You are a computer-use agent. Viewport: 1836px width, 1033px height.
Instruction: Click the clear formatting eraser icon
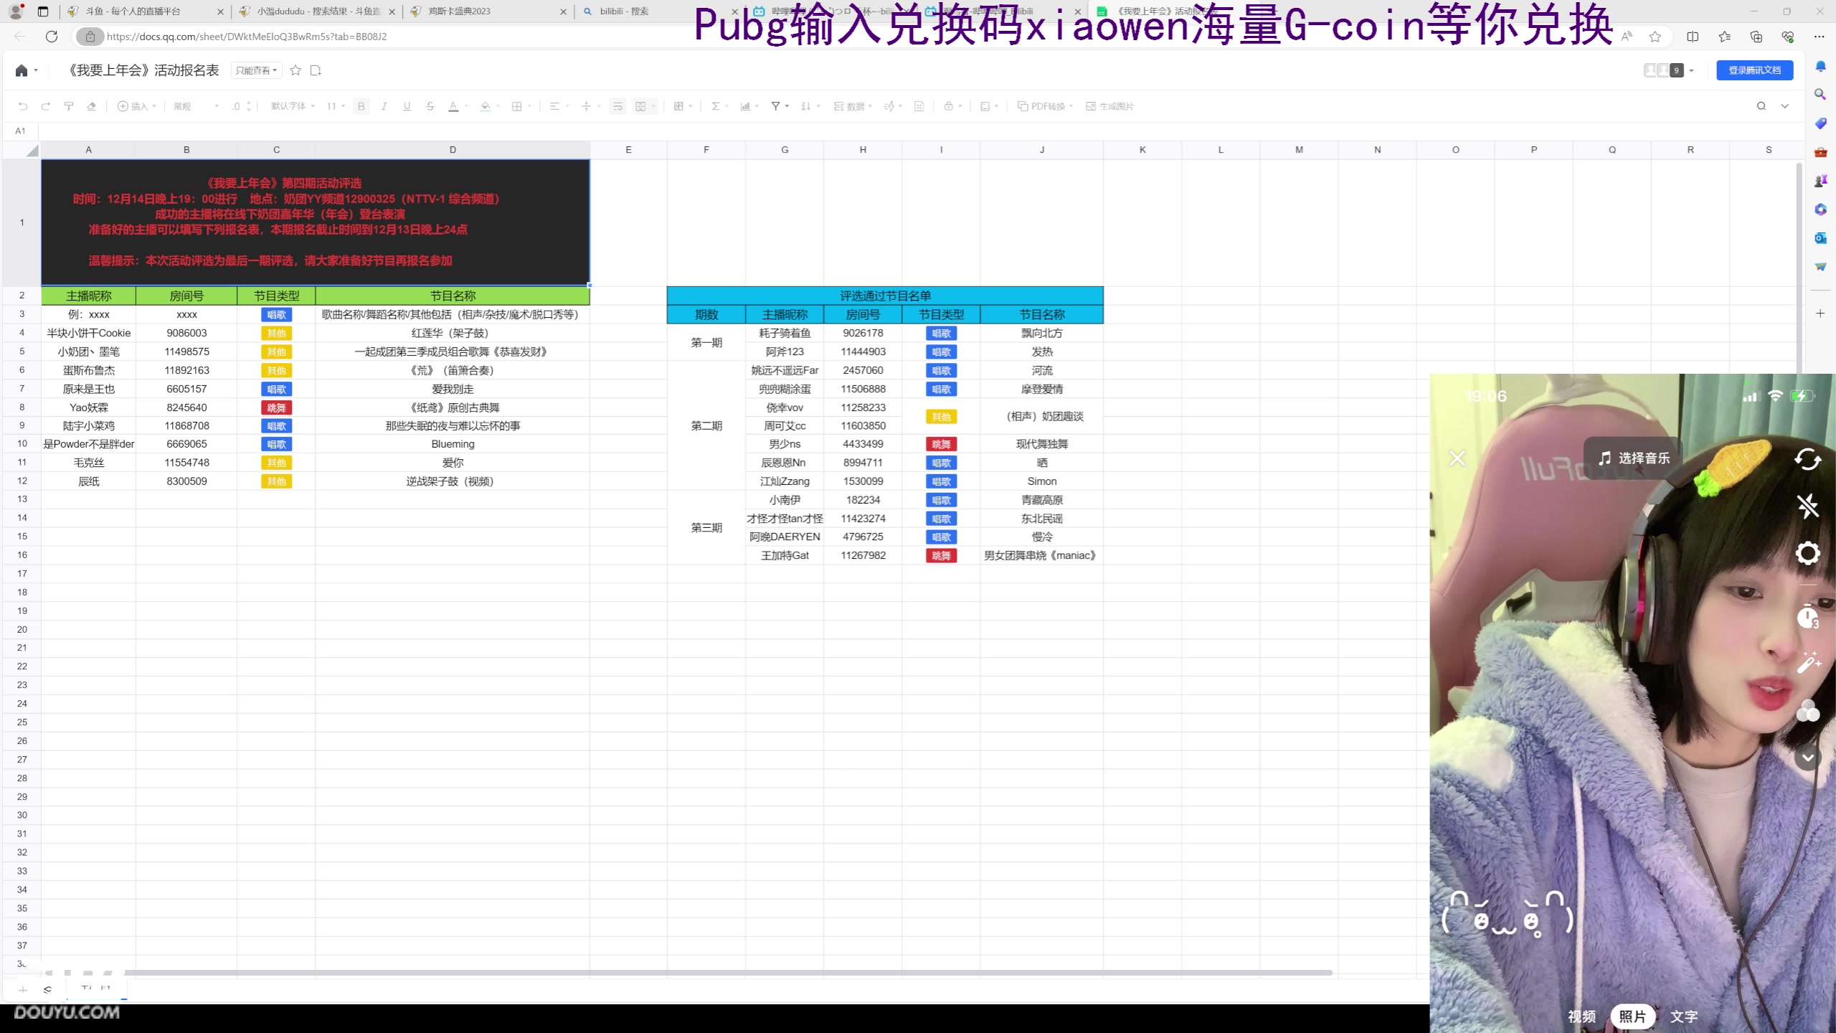[x=91, y=106]
